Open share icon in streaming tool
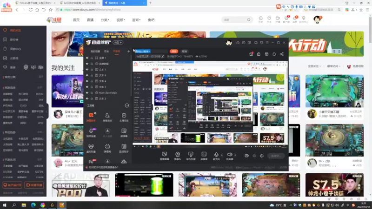This screenshot has width=372, height=209. click(x=282, y=54)
